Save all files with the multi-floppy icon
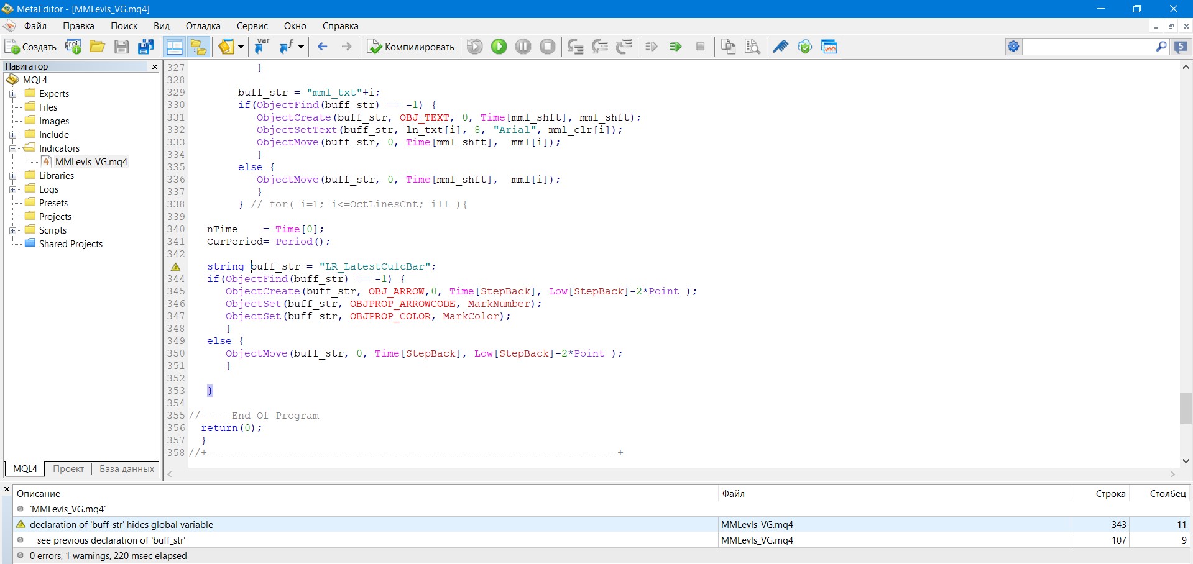The height and width of the screenshot is (564, 1193). [146, 47]
